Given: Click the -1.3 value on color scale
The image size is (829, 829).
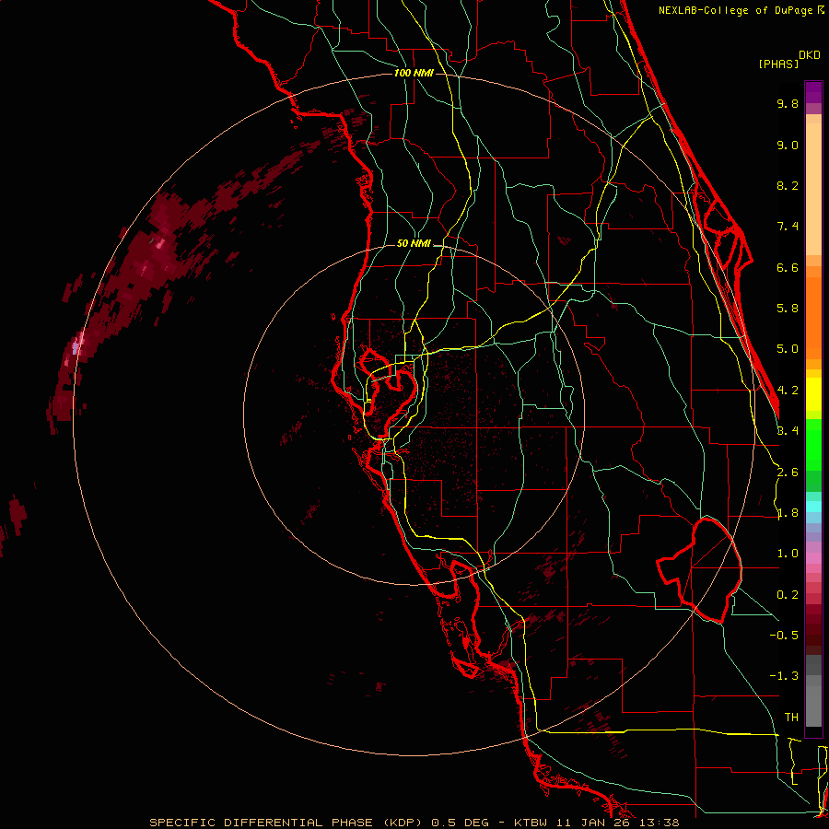Looking at the screenshot, I should click(784, 676).
